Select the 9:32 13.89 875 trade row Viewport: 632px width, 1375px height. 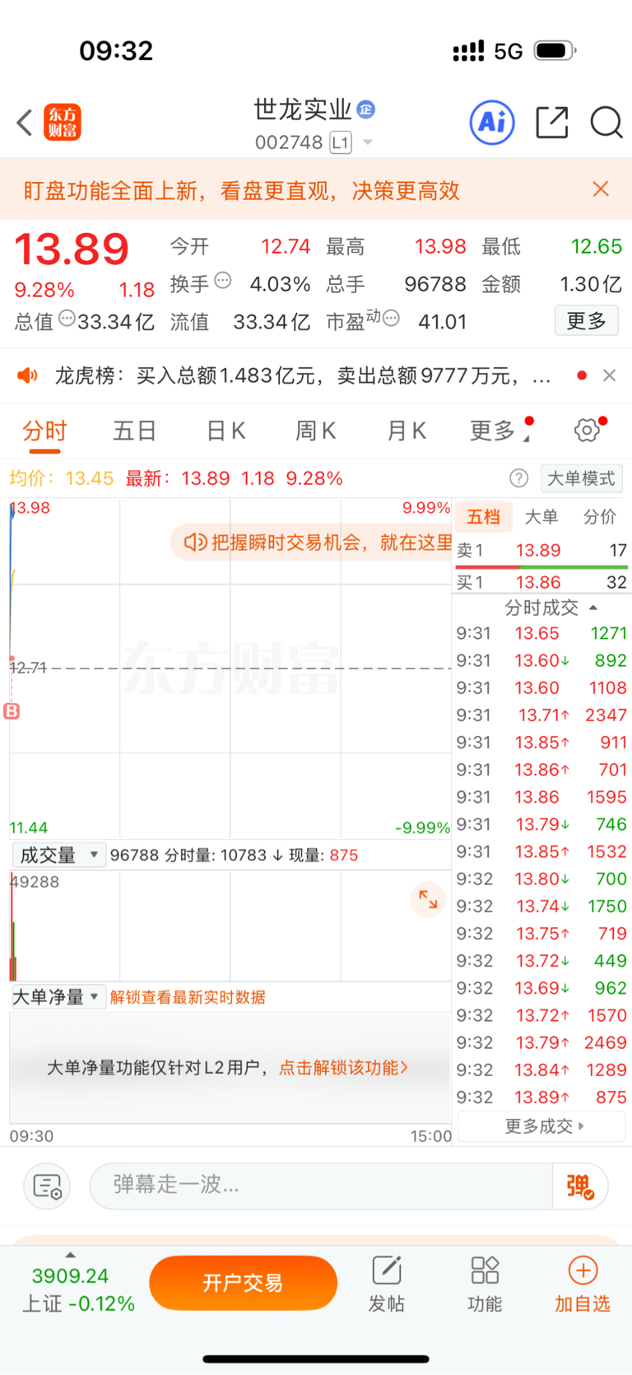click(x=541, y=1097)
